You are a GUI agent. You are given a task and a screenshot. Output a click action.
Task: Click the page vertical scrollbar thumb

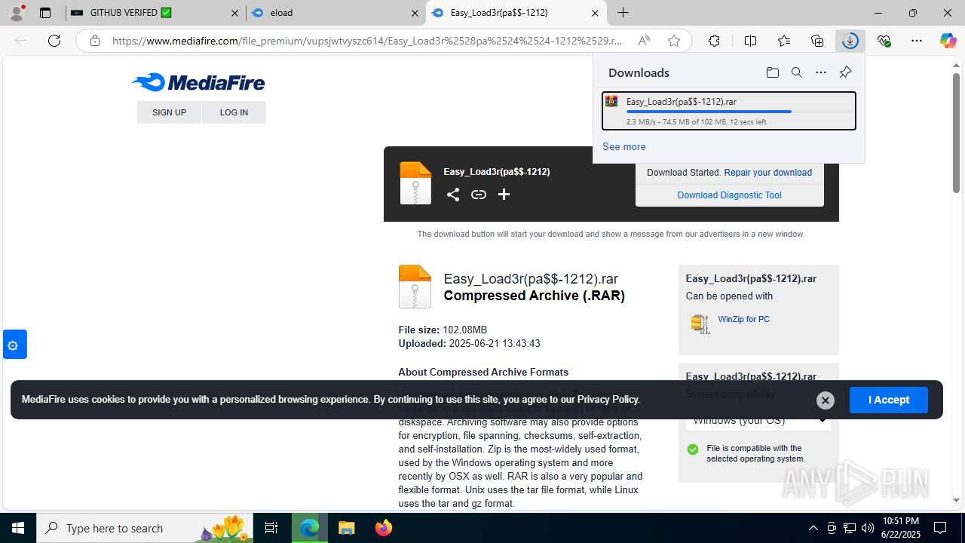(956, 132)
